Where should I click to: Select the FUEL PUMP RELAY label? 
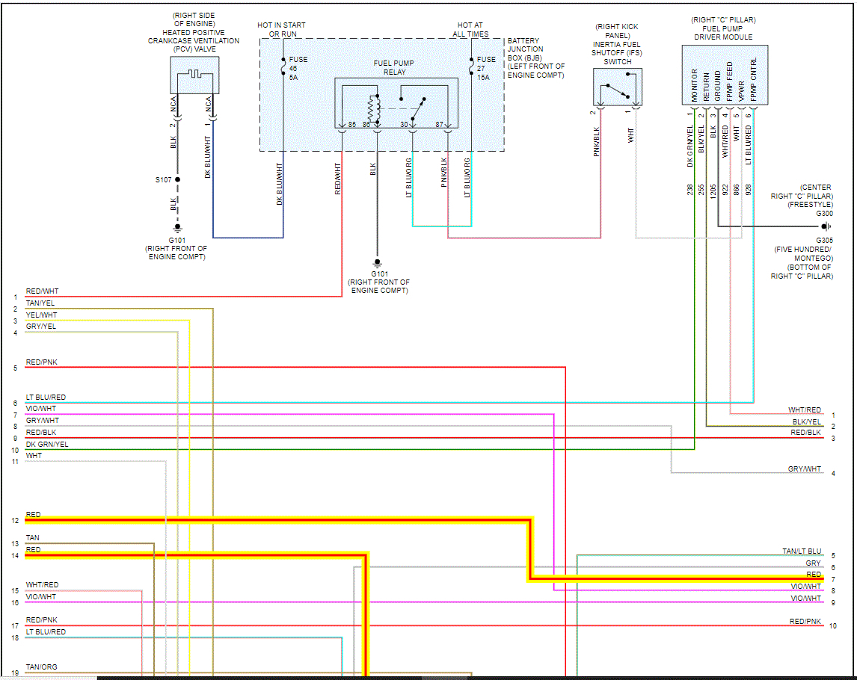[394, 67]
